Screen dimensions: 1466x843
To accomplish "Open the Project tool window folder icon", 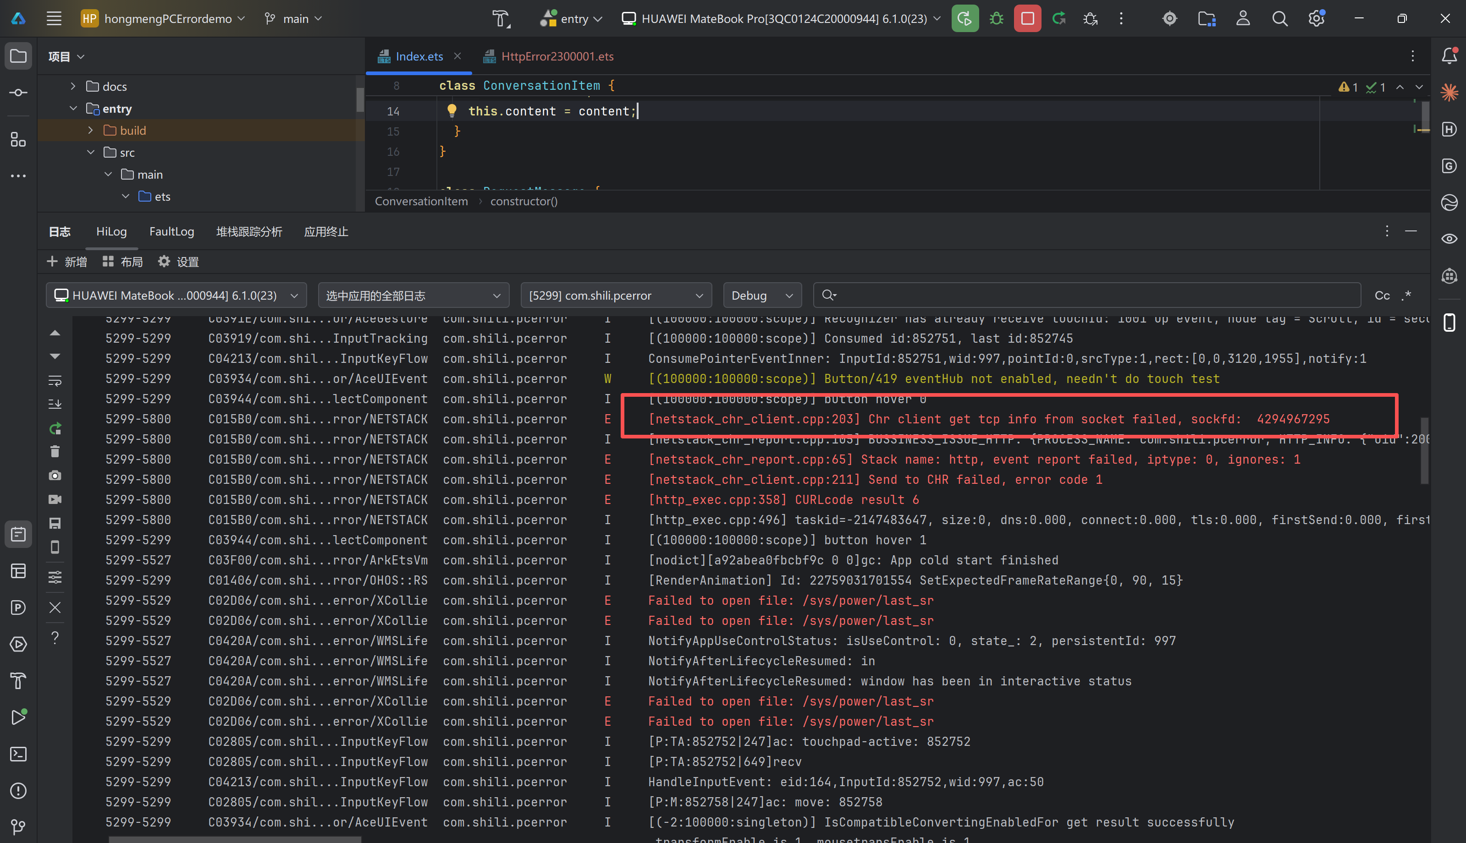I will point(18,56).
